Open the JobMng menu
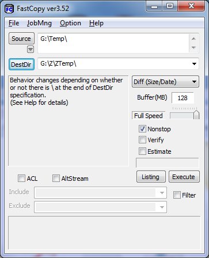This screenshot has height=258, width=209. (x=39, y=23)
